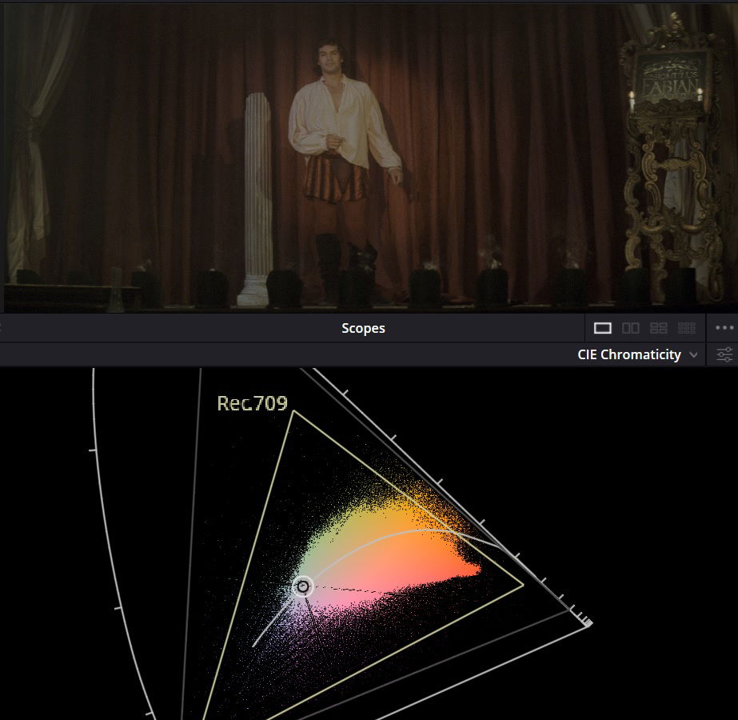Click the white point circle in the chromaticity plot

click(x=303, y=586)
